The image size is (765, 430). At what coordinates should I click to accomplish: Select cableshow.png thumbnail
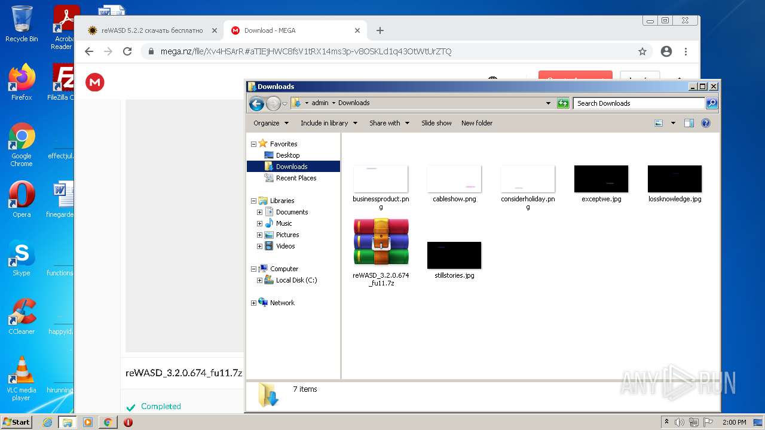tap(454, 179)
